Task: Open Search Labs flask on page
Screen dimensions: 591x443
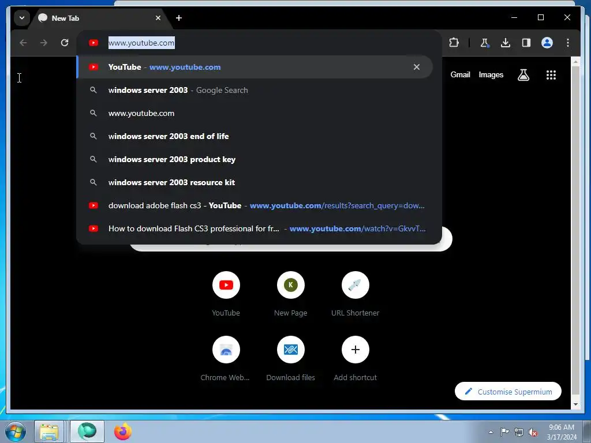Action: pos(523,74)
